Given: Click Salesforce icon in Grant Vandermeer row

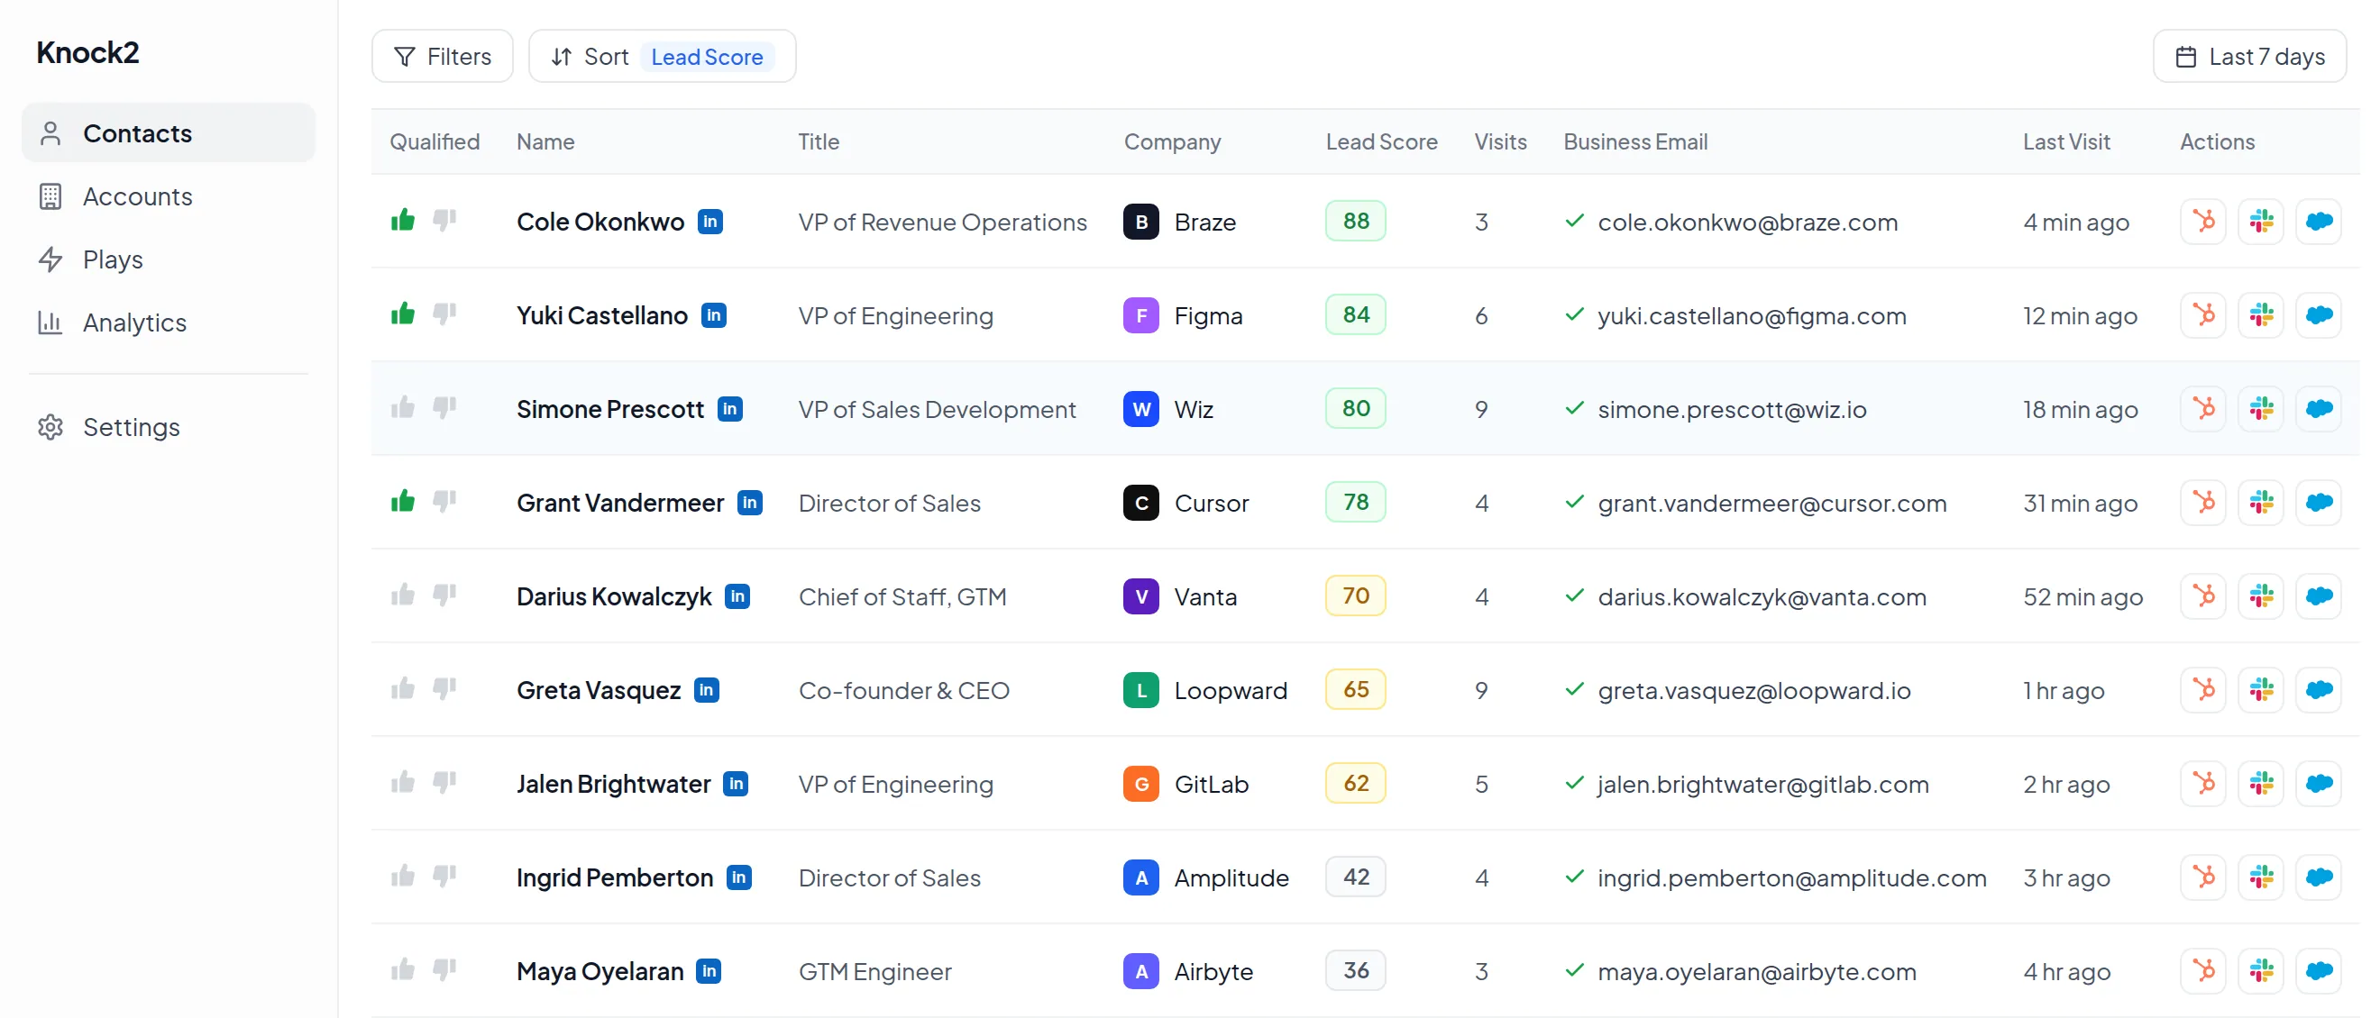Looking at the screenshot, I should (x=2319, y=502).
